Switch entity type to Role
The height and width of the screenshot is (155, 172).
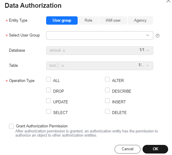tap(88, 20)
